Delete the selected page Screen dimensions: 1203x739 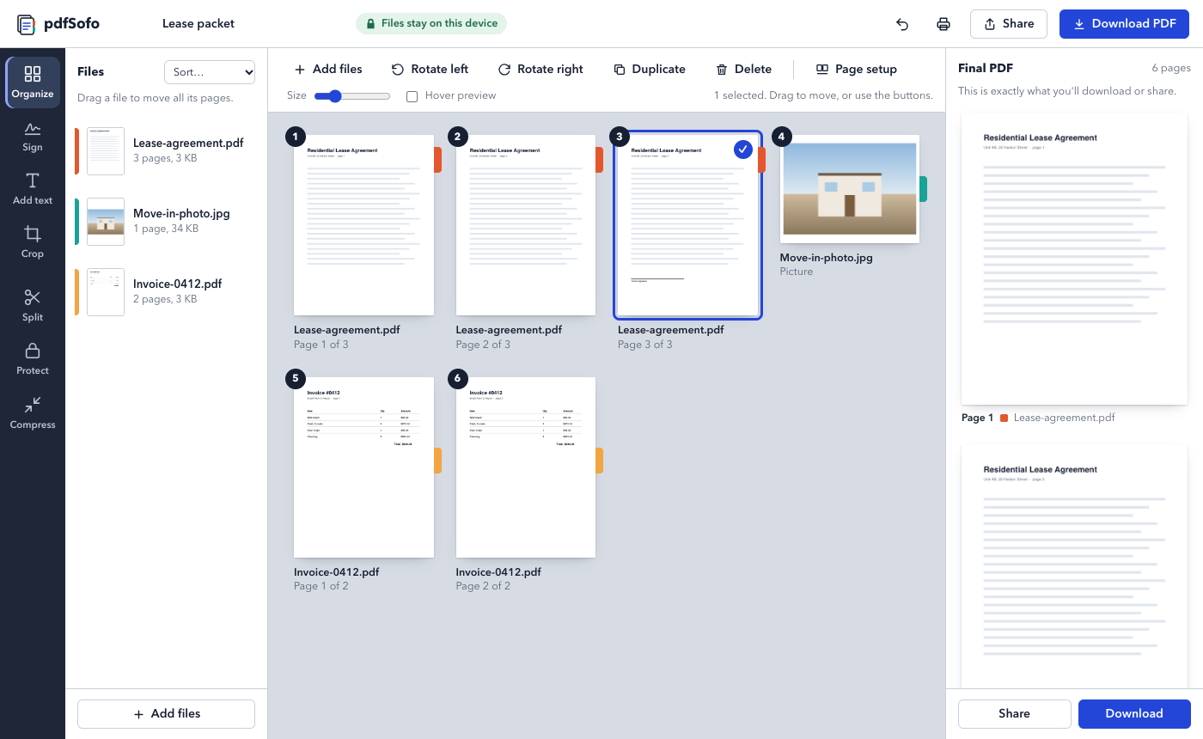[x=744, y=69]
